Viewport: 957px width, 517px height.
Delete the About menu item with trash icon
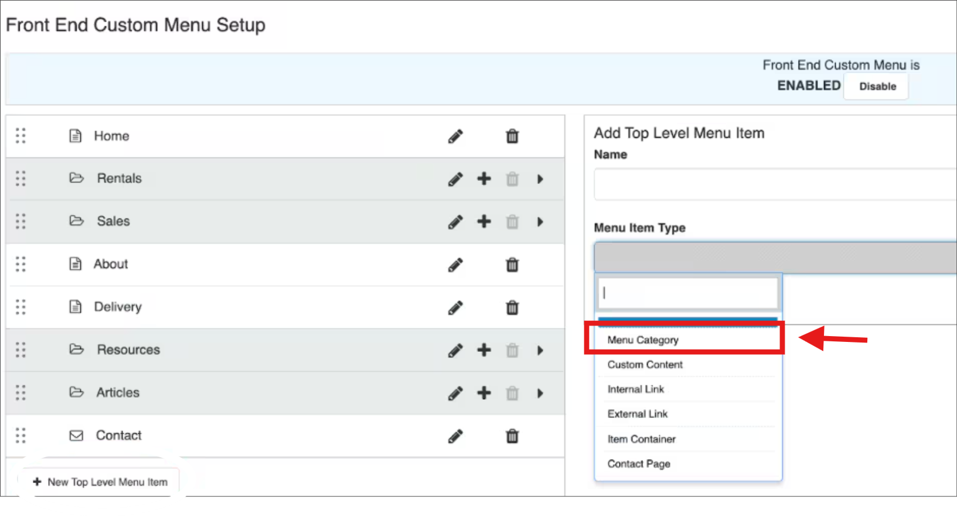tap(512, 265)
